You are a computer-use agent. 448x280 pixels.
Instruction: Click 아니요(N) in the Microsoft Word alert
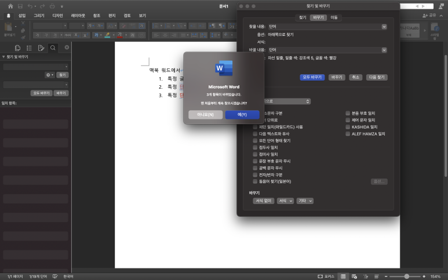pyautogui.click(x=205, y=115)
